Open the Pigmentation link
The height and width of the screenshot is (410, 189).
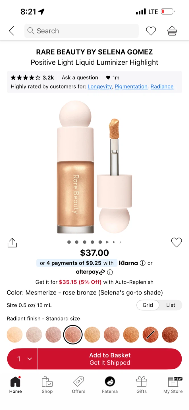(x=131, y=87)
